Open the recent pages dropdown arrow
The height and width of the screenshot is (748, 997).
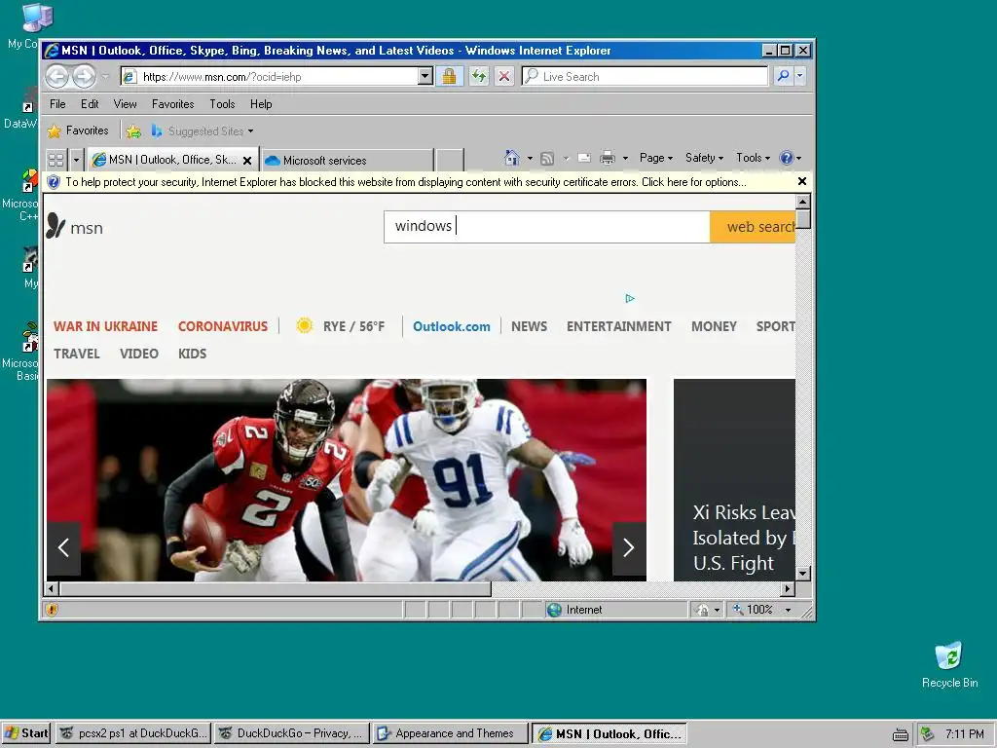(105, 77)
